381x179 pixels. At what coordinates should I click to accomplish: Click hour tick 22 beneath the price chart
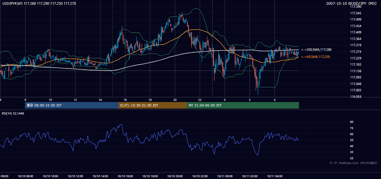[x=200, y=100]
